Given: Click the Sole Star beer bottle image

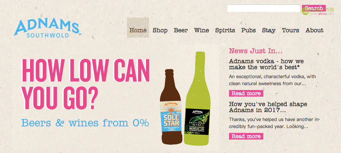Looking at the screenshot, I should [x=171, y=107].
